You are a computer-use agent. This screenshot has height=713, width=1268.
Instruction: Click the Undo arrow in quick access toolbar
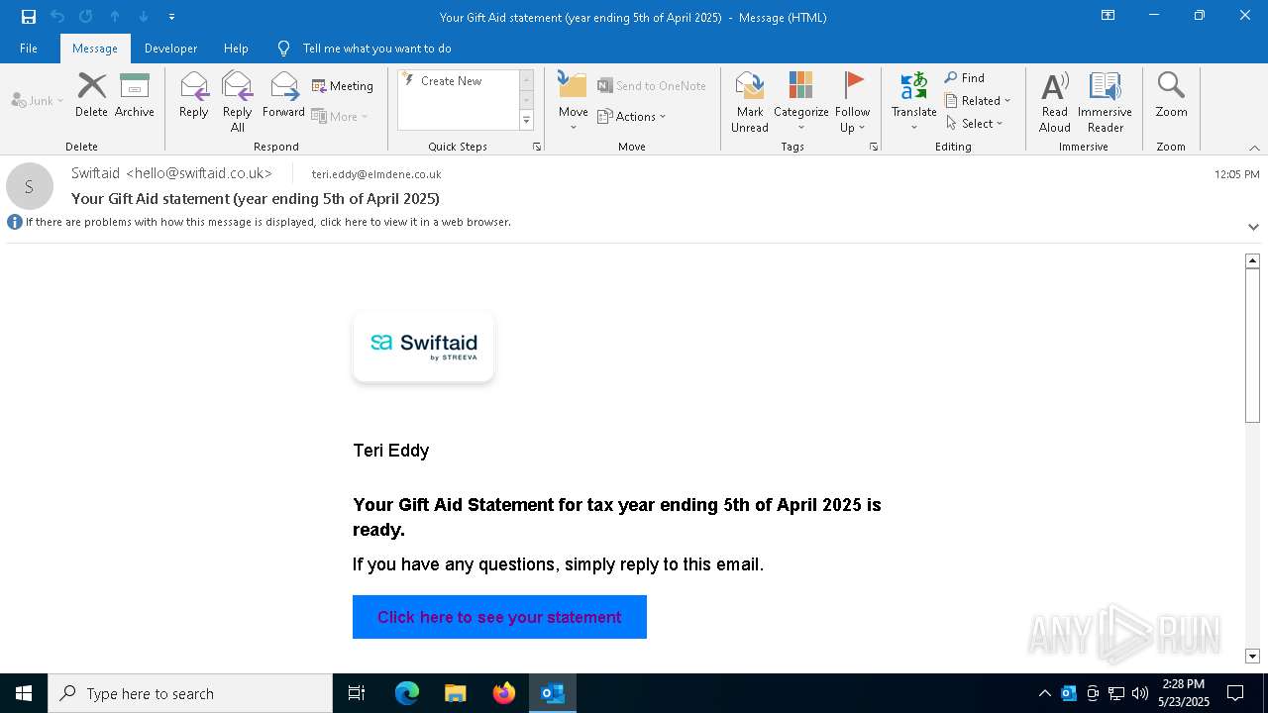(57, 17)
